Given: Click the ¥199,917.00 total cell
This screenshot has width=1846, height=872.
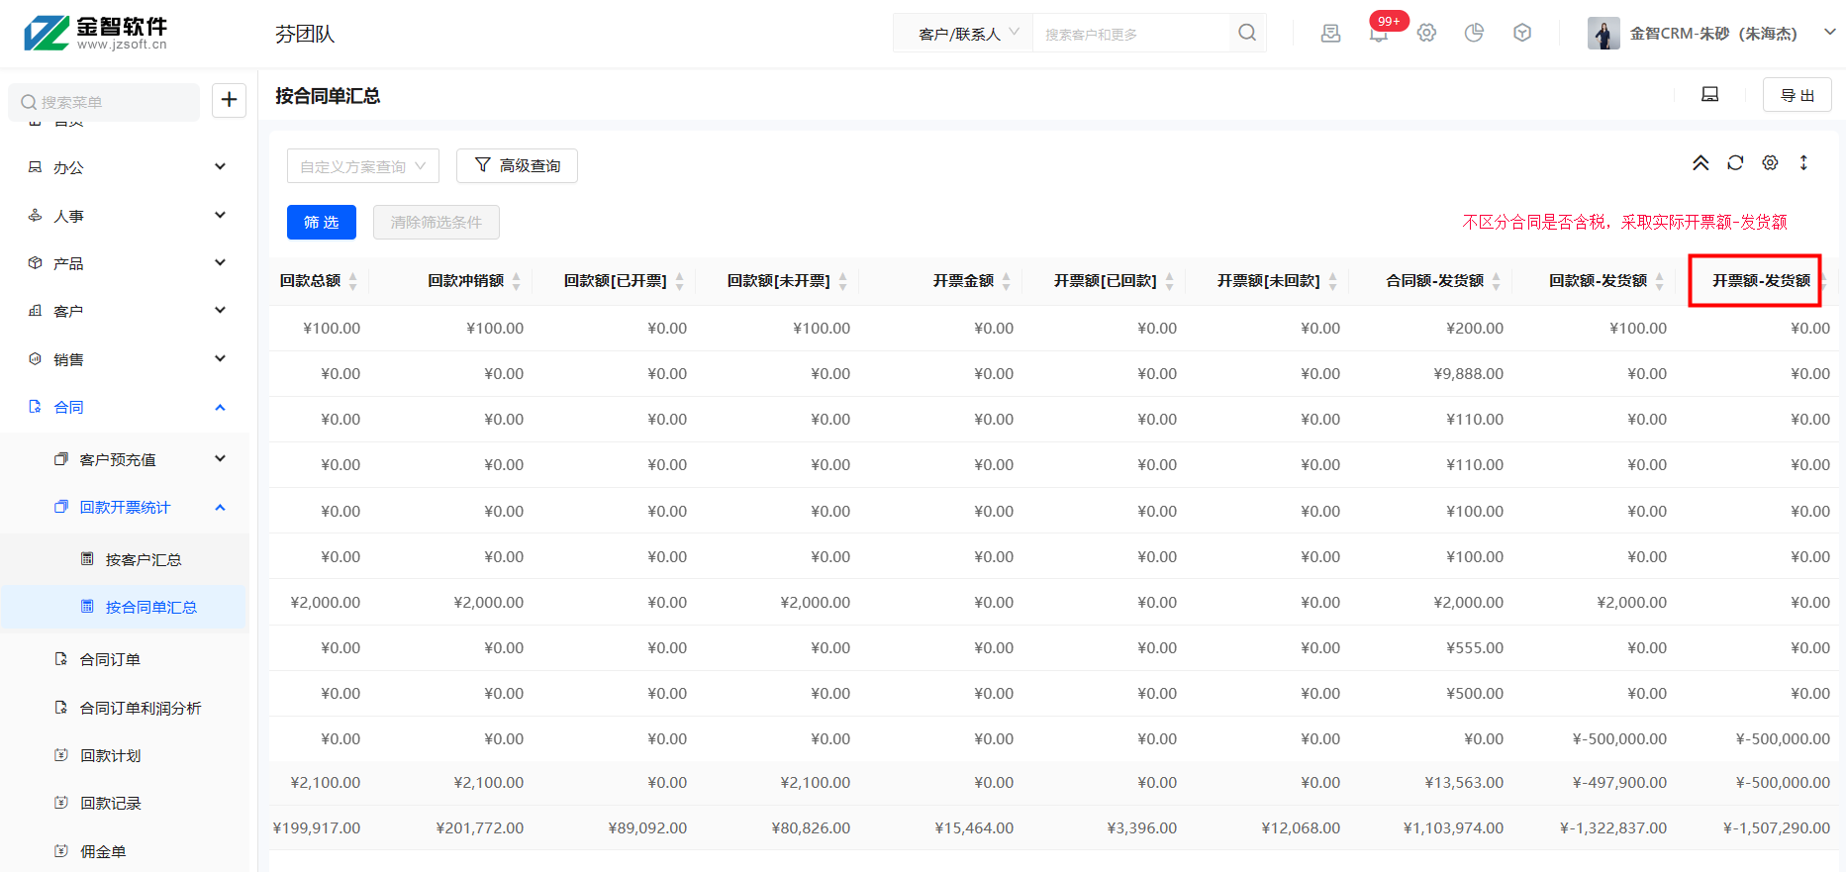Looking at the screenshot, I should pyautogui.click(x=317, y=828).
